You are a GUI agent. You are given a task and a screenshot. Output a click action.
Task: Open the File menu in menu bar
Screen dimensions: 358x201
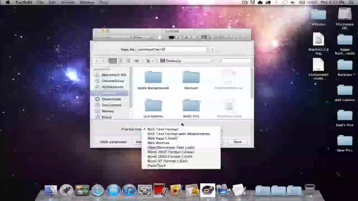pyautogui.click(x=40, y=2)
